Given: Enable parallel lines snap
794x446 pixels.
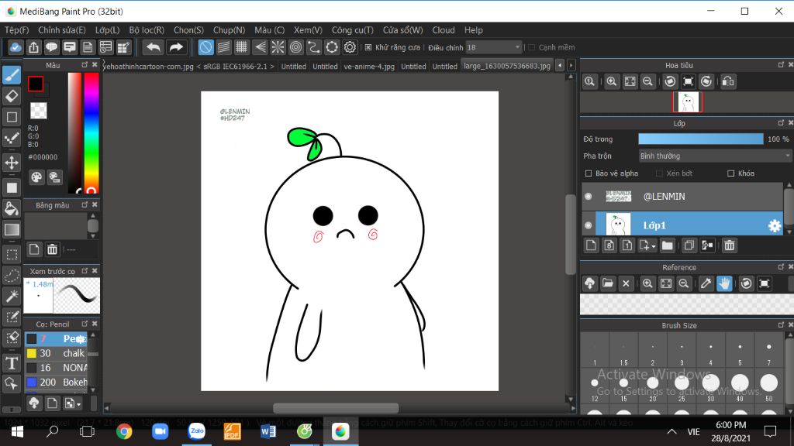Looking at the screenshot, I should [x=223, y=47].
